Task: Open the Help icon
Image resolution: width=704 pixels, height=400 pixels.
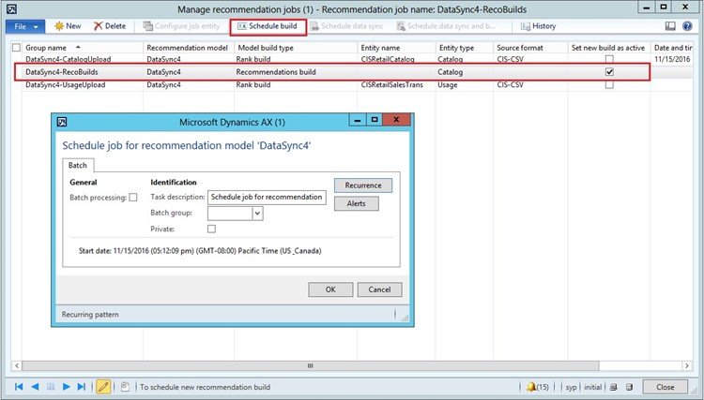Action: tap(687, 26)
